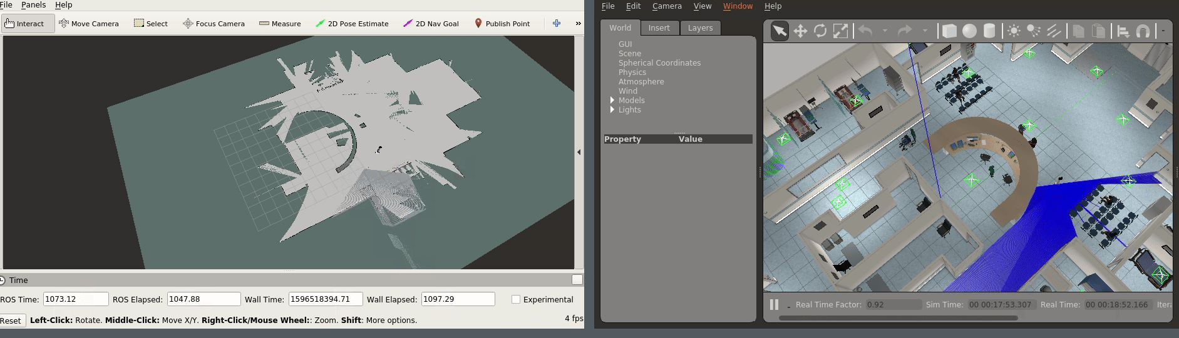Open the Gazebo toolbar overflow button

point(1163,31)
